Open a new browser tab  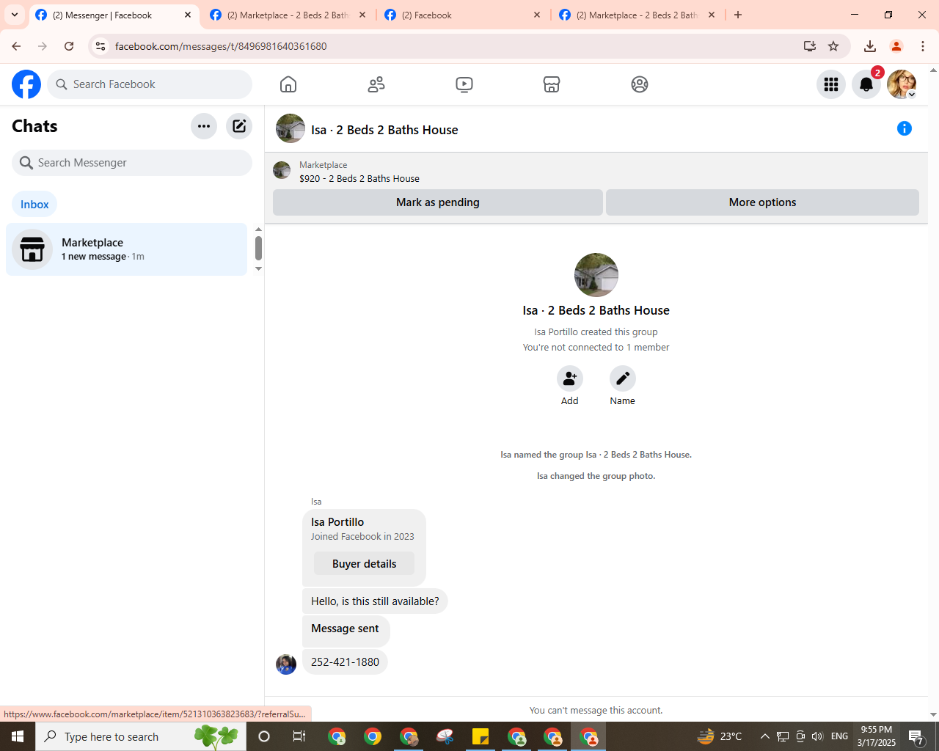coord(738,15)
